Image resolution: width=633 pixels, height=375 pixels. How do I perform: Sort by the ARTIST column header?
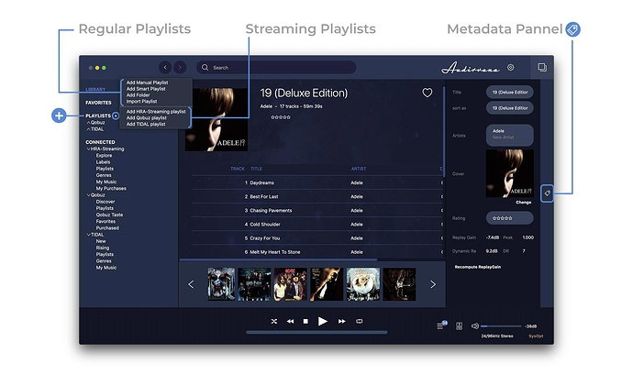[359, 169]
